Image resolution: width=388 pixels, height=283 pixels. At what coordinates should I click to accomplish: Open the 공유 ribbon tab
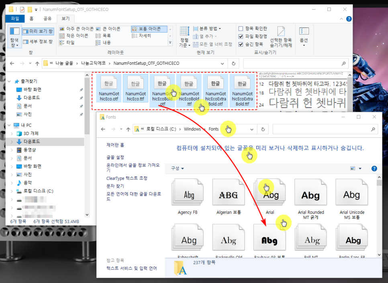[x=47, y=18]
